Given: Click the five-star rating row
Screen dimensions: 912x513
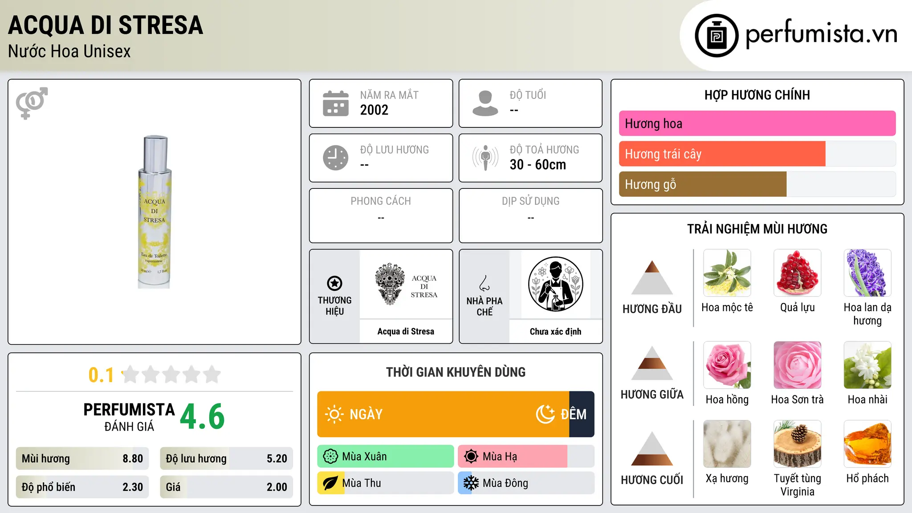Looking at the screenshot, I should coord(171,375).
